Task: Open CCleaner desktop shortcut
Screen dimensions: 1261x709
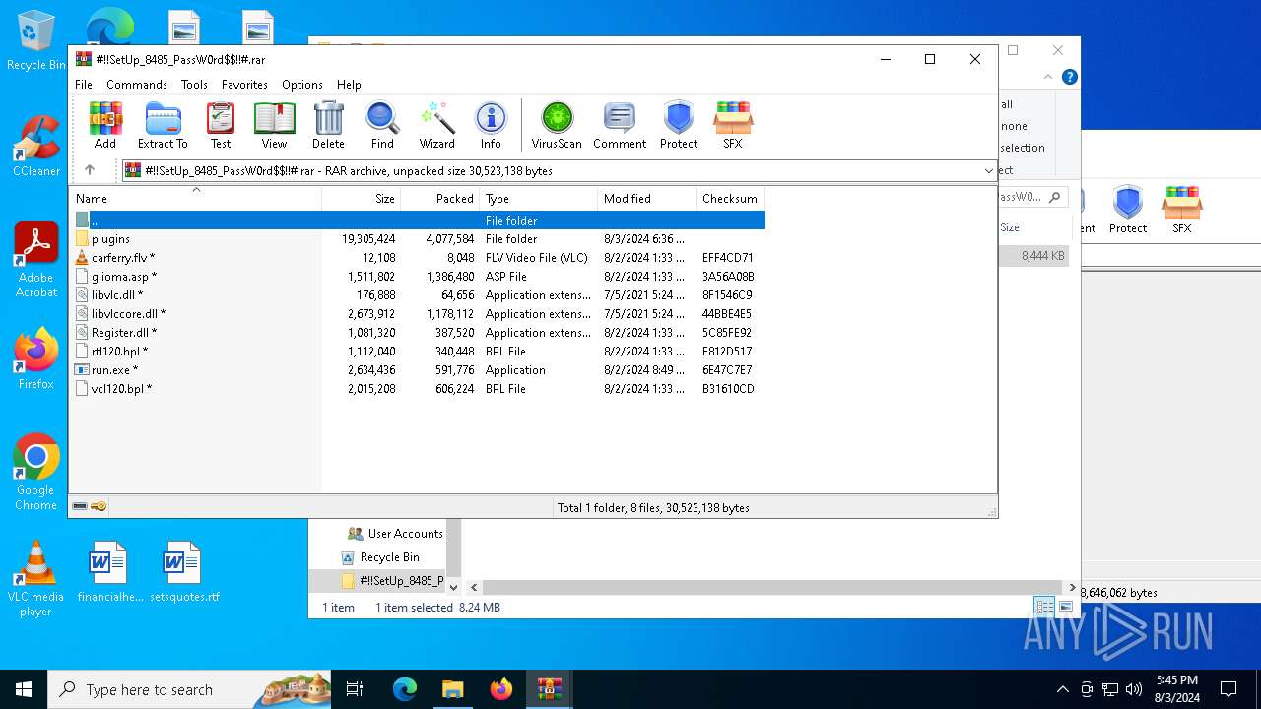Action: point(36,147)
